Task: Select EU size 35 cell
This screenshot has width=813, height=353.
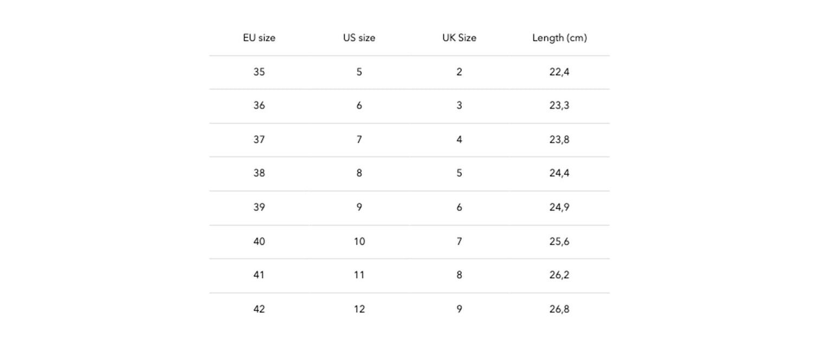Action: click(x=259, y=72)
